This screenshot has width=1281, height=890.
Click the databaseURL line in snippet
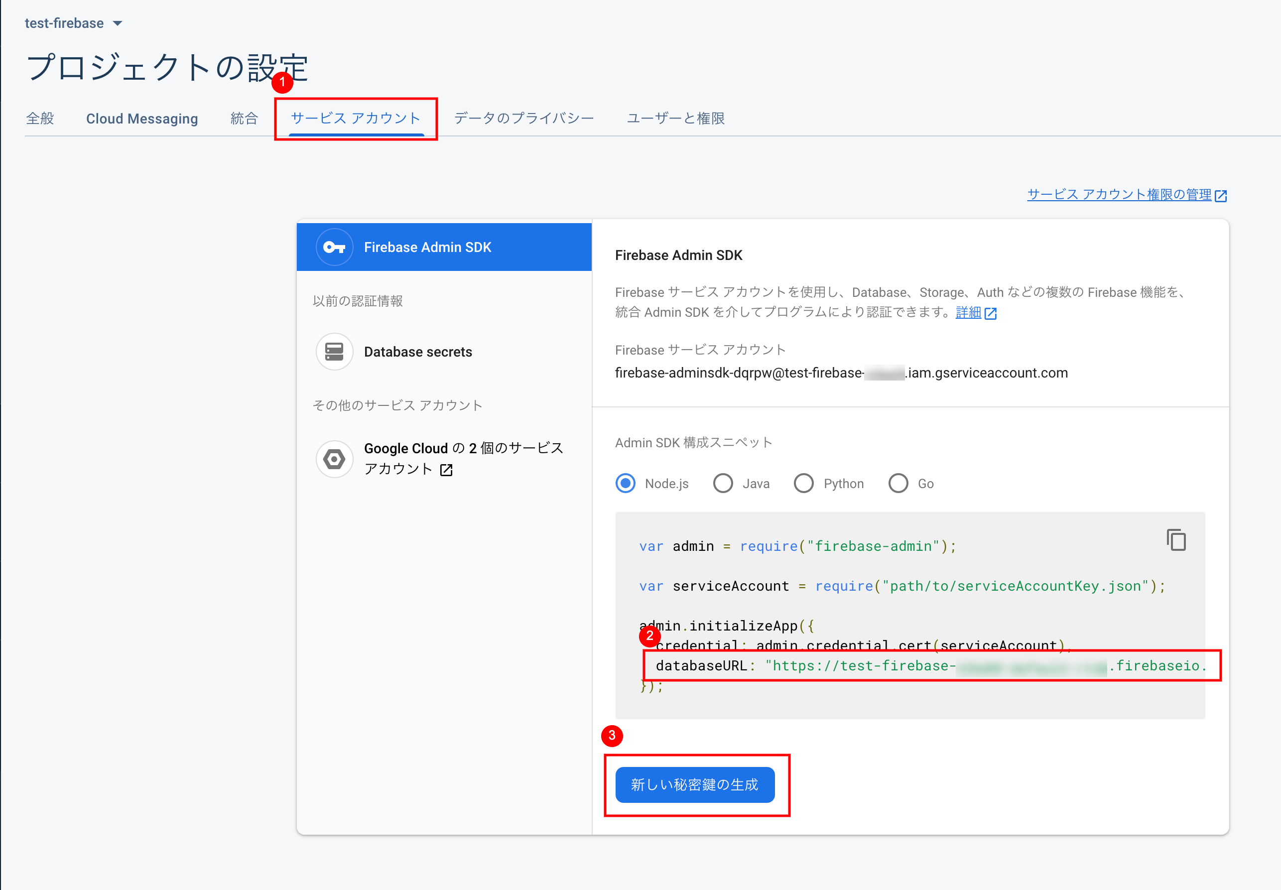(930, 666)
